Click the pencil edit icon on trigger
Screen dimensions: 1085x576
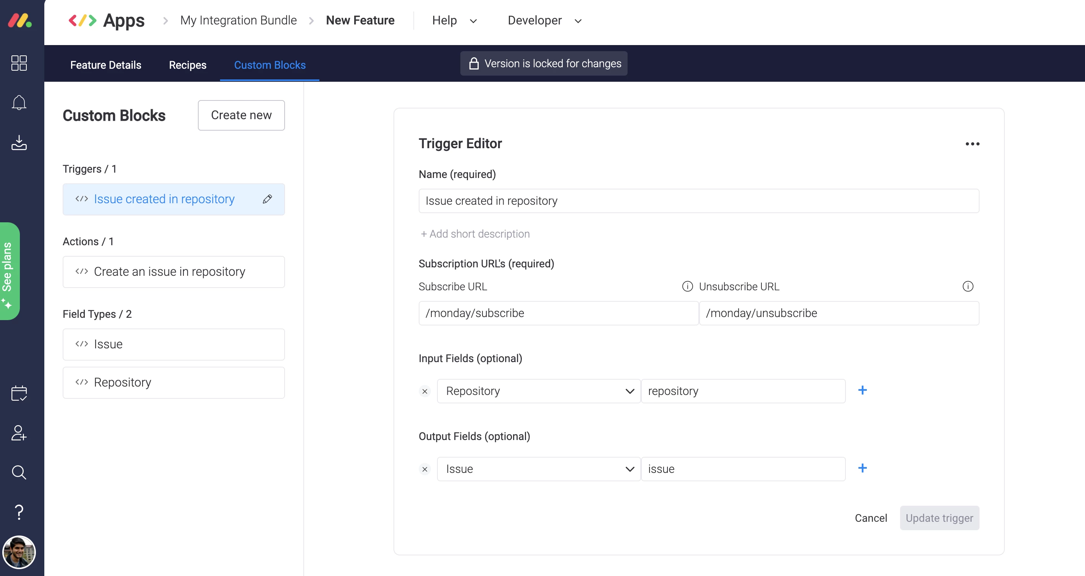click(267, 199)
